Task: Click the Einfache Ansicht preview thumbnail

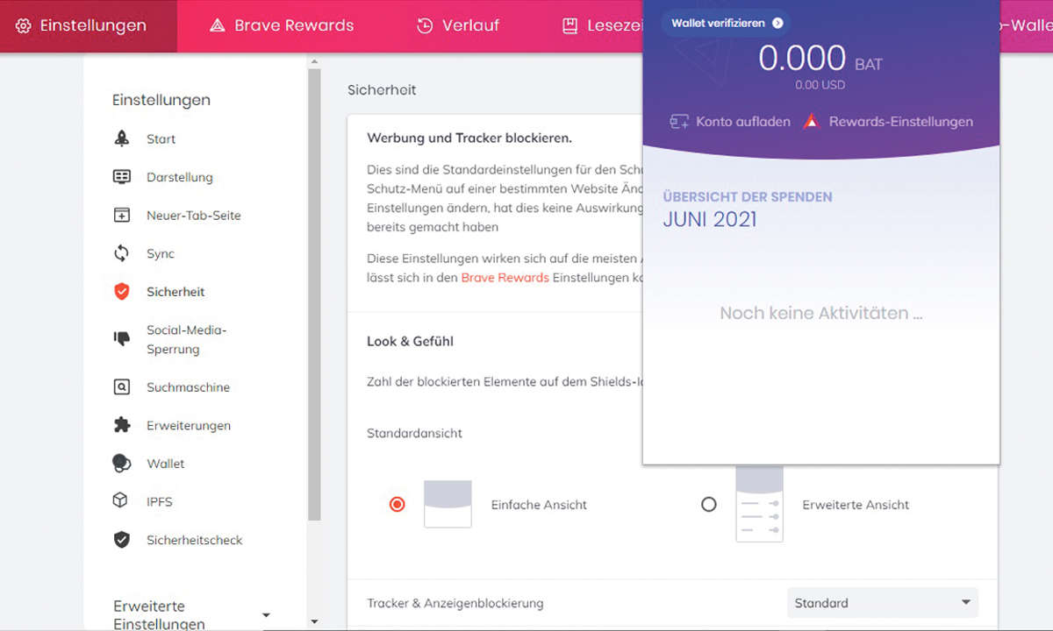Action: 448,504
